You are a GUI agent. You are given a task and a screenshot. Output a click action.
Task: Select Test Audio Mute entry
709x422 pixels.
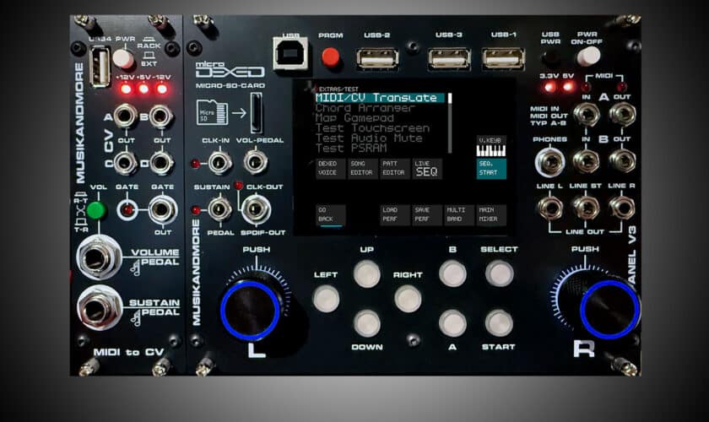point(369,138)
